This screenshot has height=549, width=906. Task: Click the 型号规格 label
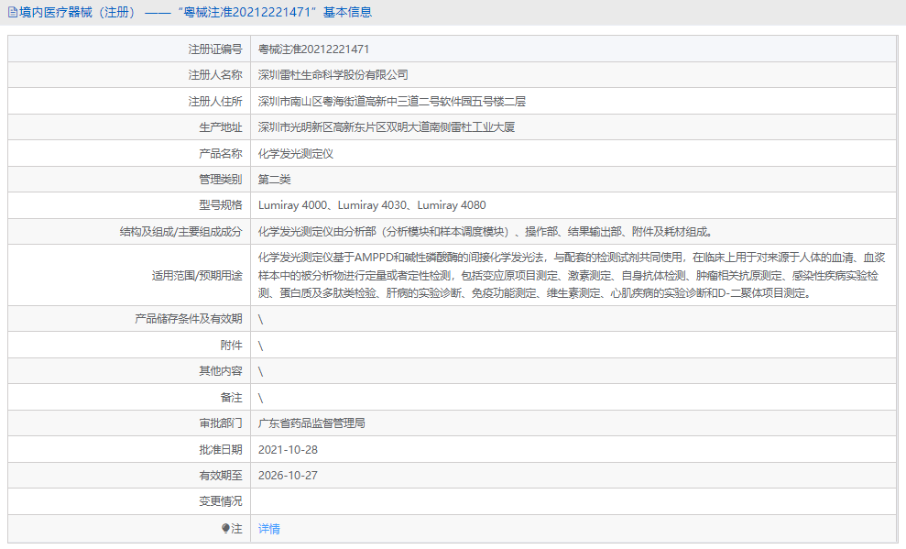click(221, 205)
